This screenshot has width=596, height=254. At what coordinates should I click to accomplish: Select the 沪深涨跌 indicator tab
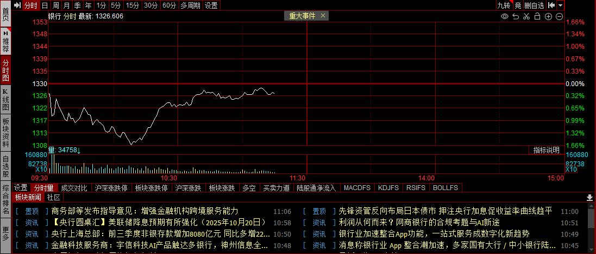click(x=188, y=187)
